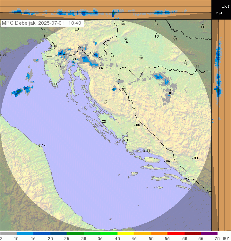Click the "55" value on the dBZ scale
The image size is (231, 241).
[x=167, y=238]
